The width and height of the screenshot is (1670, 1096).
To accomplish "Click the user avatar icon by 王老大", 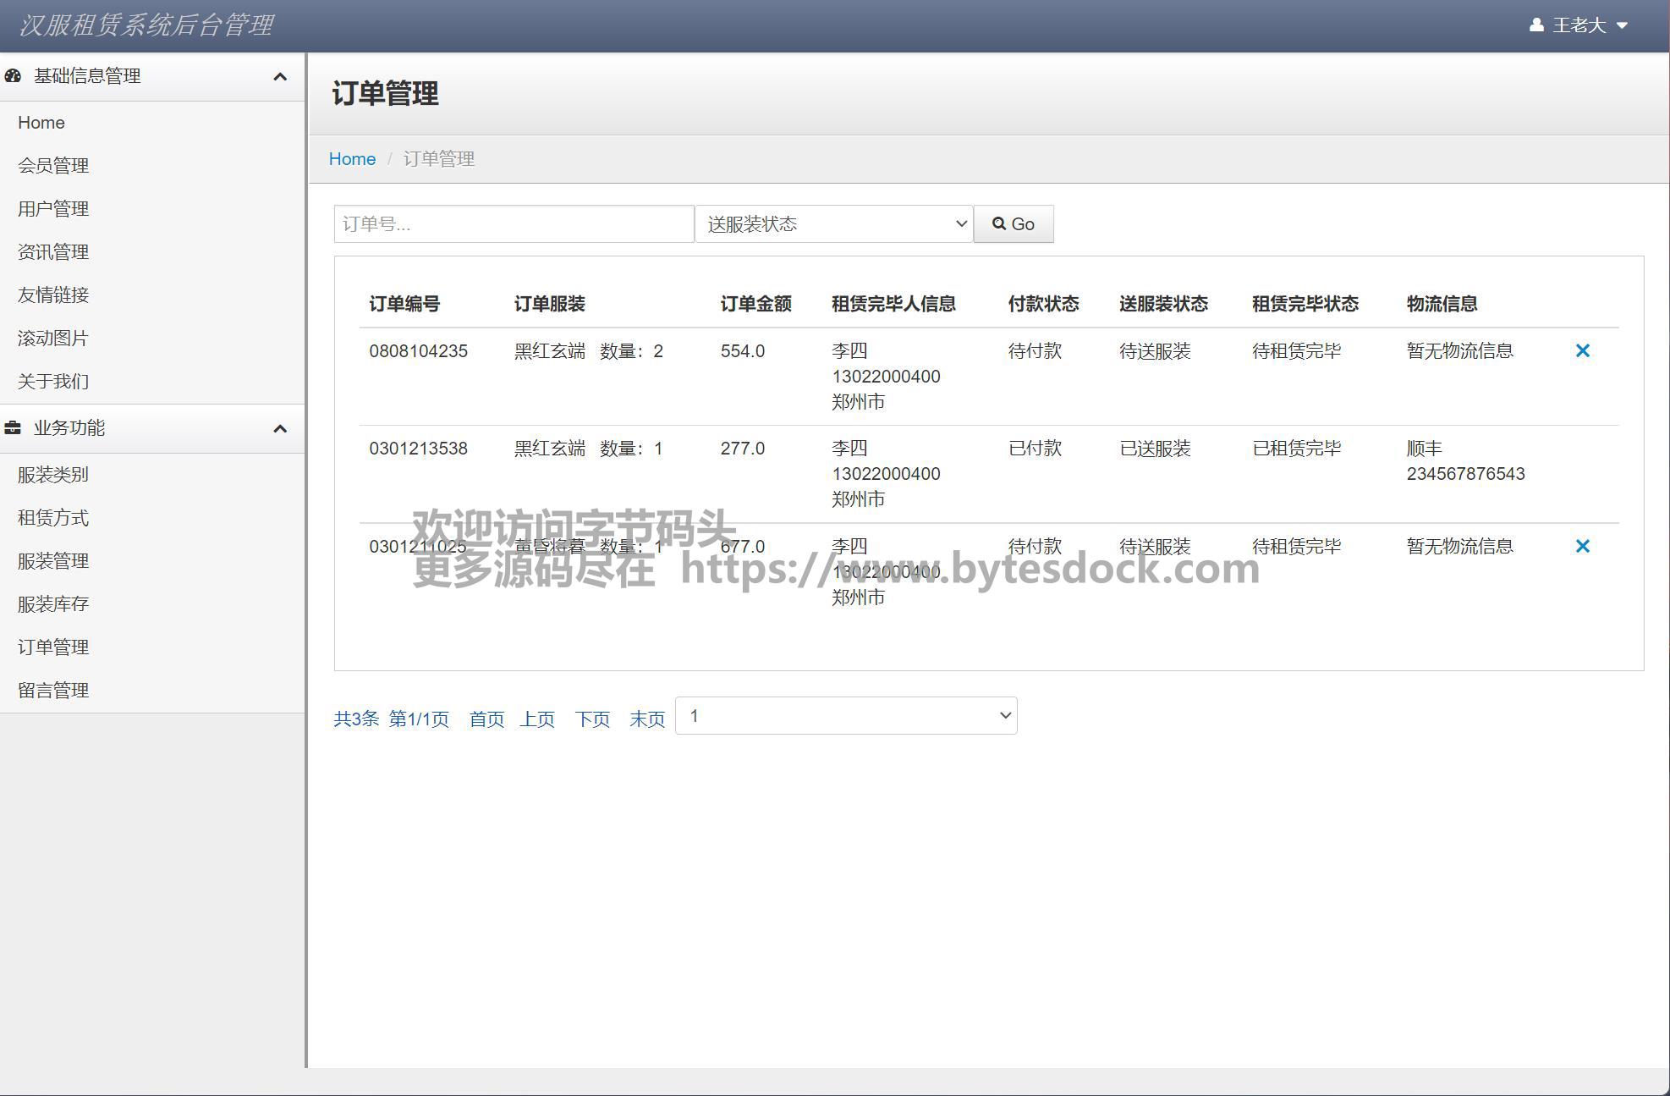I will (x=1536, y=25).
